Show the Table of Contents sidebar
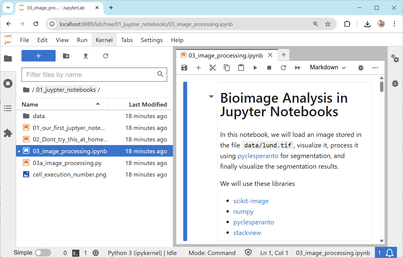 (8, 108)
